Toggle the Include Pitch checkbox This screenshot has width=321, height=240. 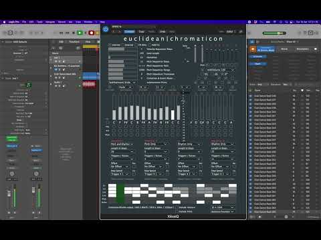[x=177, y=211]
